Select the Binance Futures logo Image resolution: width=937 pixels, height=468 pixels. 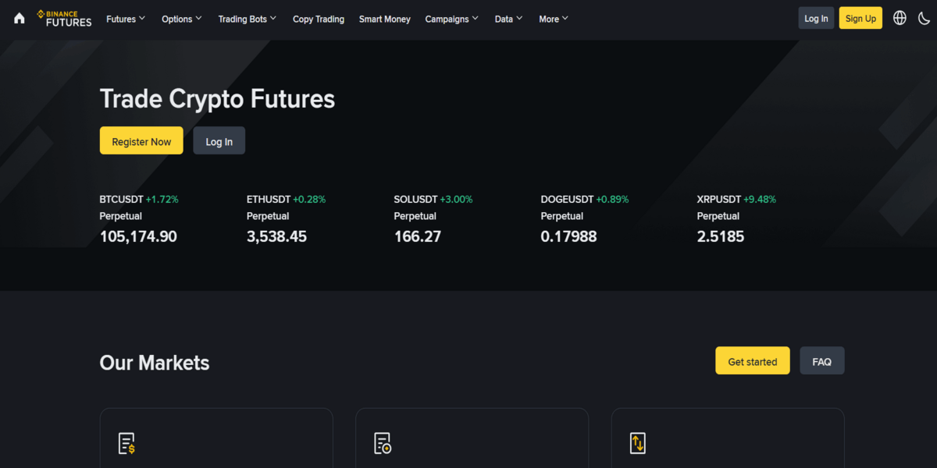pyautogui.click(x=64, y=18)
